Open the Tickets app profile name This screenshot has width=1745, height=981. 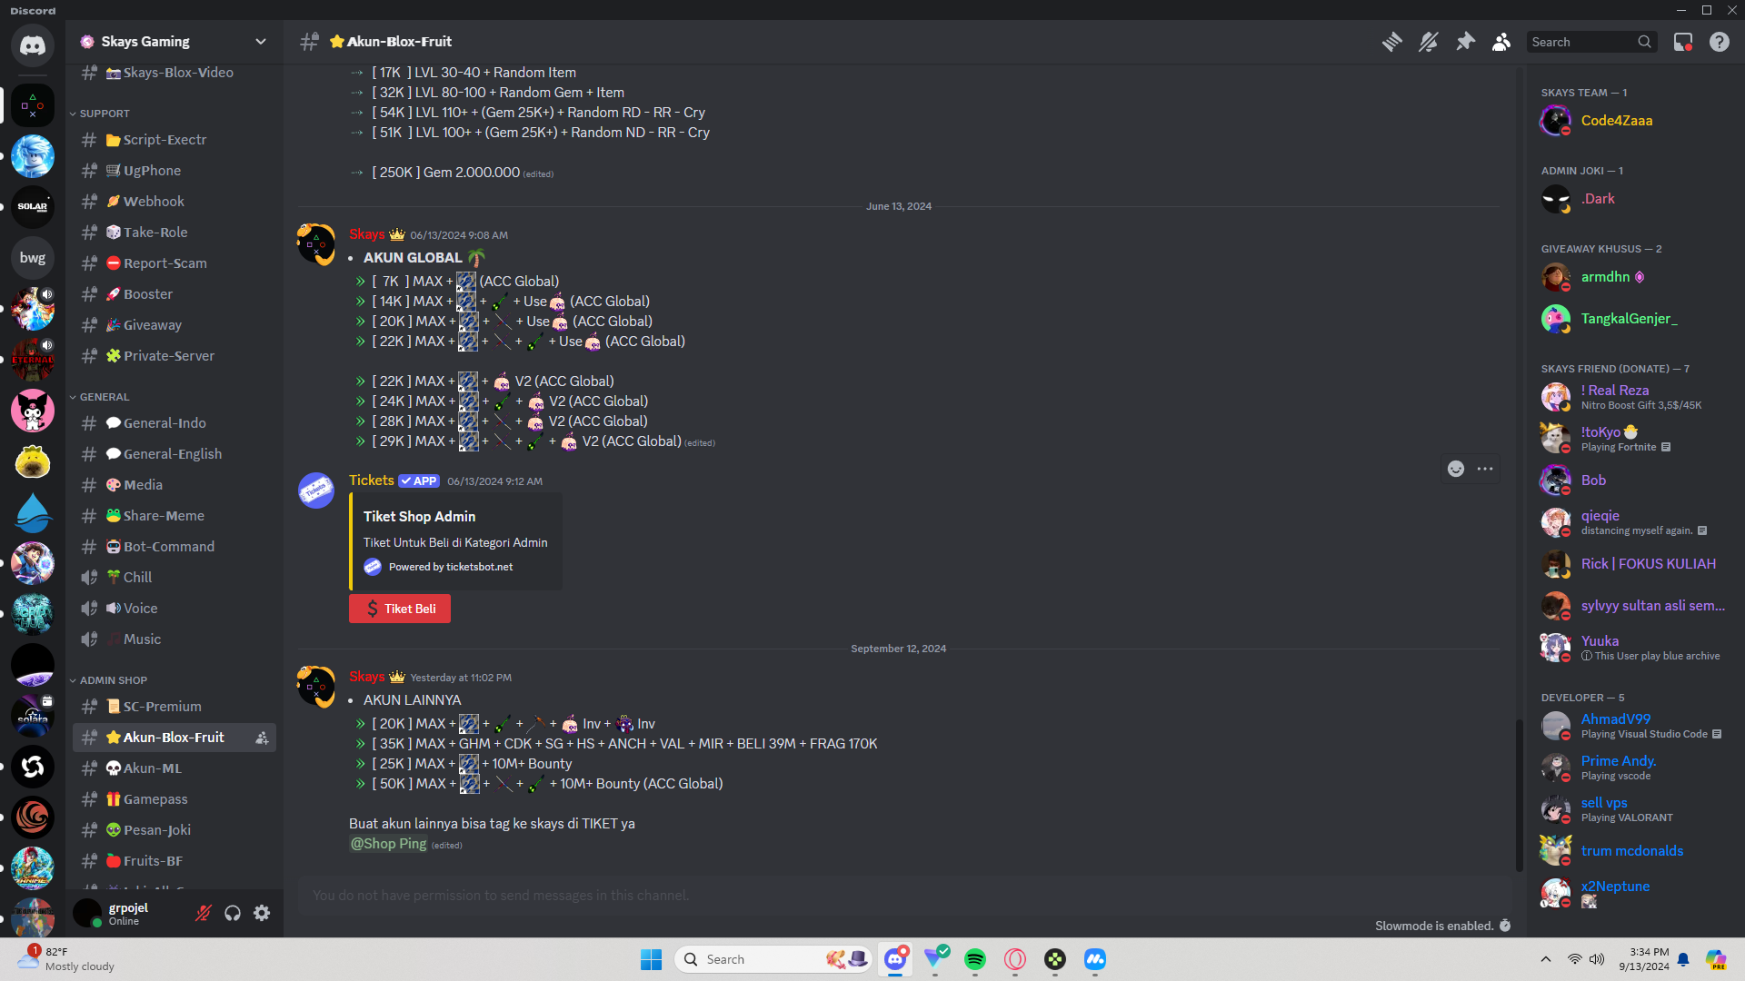[x=372, y=481]
